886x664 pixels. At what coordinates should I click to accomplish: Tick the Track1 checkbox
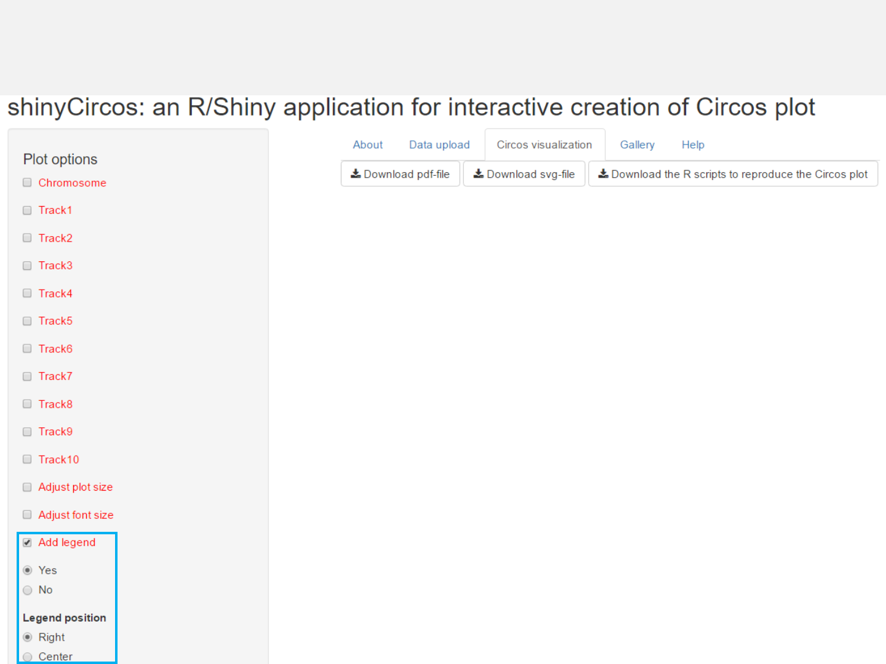click(27, 210)
